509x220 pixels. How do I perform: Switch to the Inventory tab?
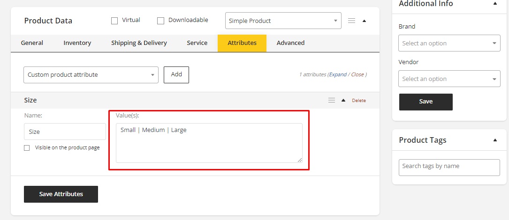coord(77,43)
